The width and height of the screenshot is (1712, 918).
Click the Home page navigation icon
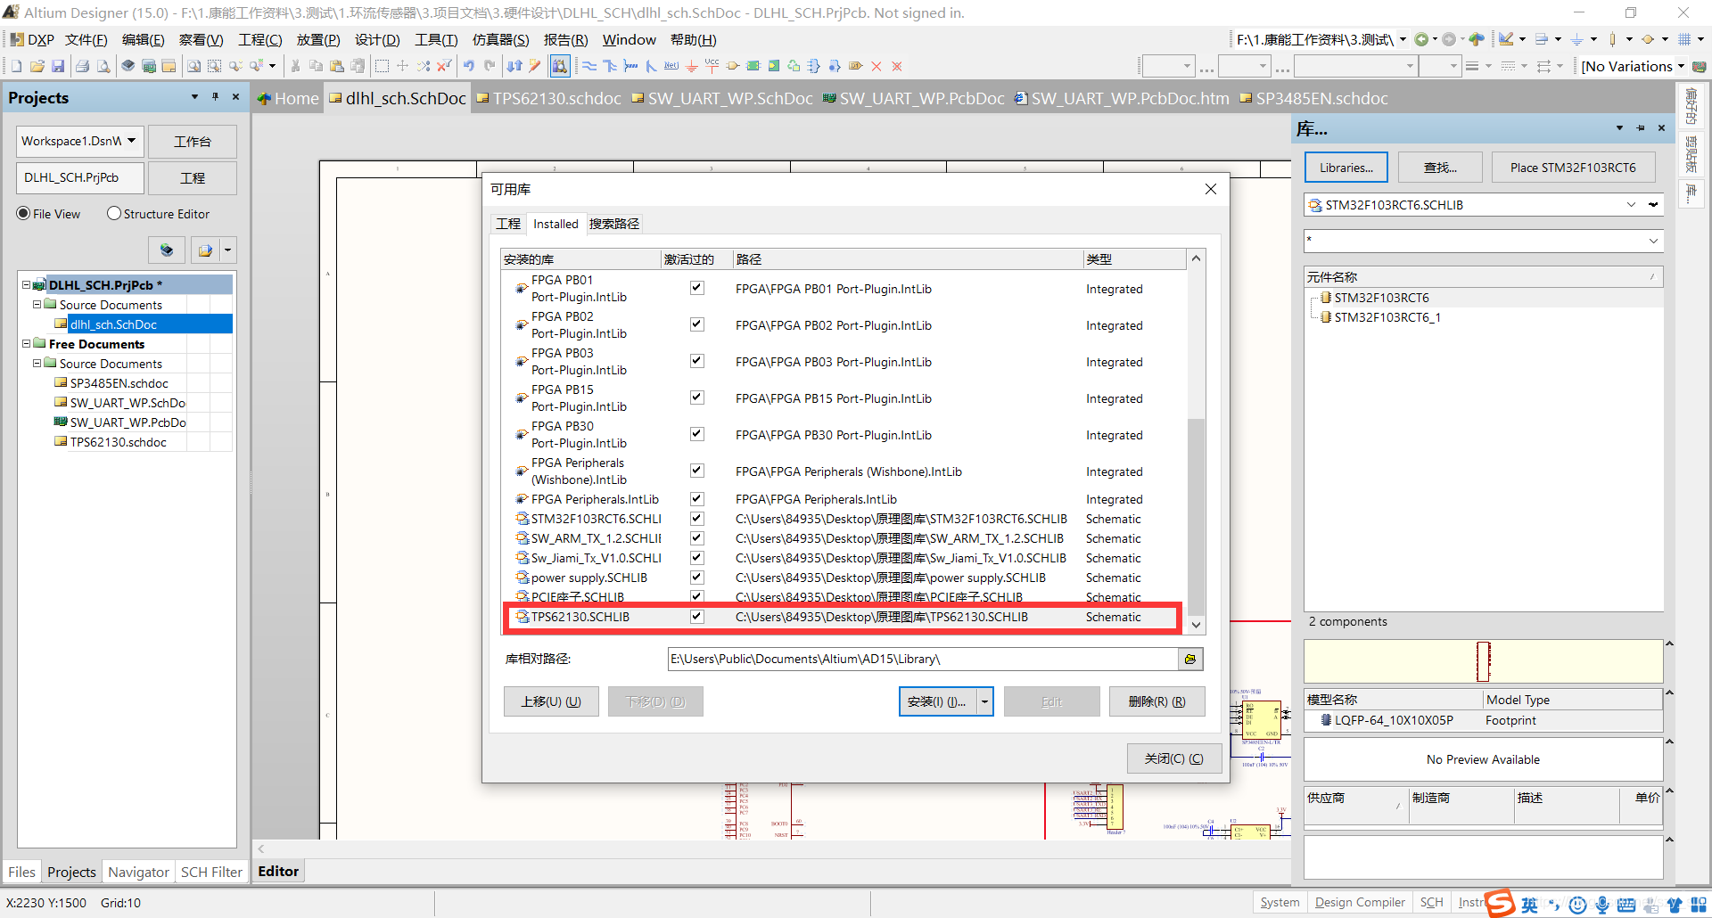pyautogui.click(x=1477, y=39)
